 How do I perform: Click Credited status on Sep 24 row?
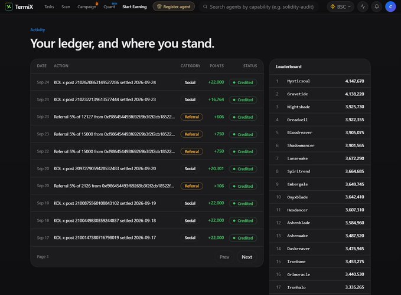coord(243,82)
